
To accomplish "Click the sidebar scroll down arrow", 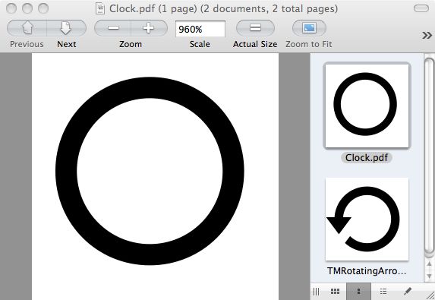I will click(429, 276).
